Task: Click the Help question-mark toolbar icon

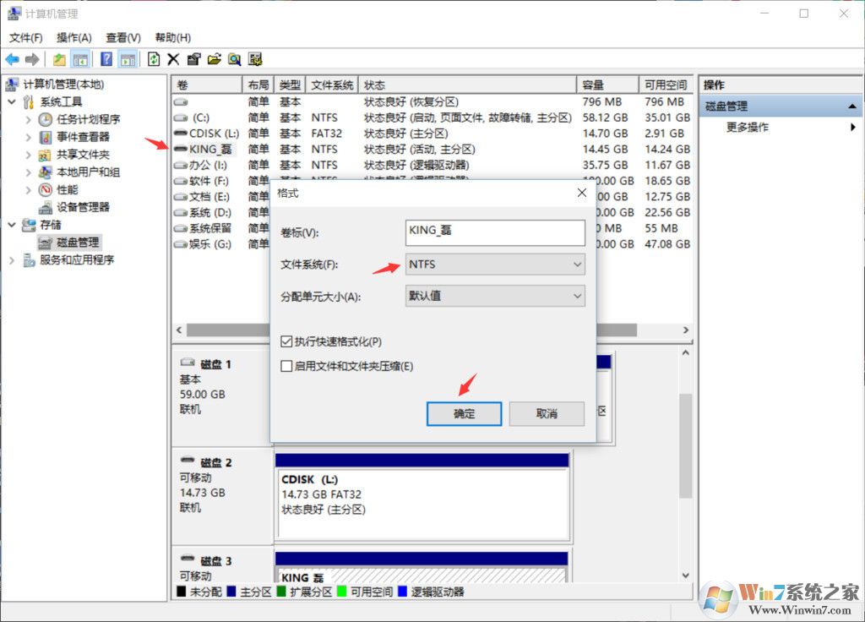Action: tap(106, 59)
